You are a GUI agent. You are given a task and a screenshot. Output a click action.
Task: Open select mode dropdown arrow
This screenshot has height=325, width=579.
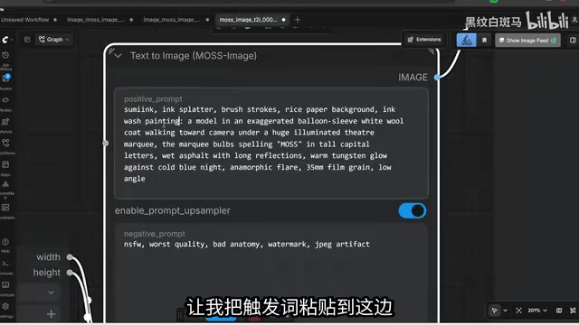pyautogui.click(x=506, y=311)
